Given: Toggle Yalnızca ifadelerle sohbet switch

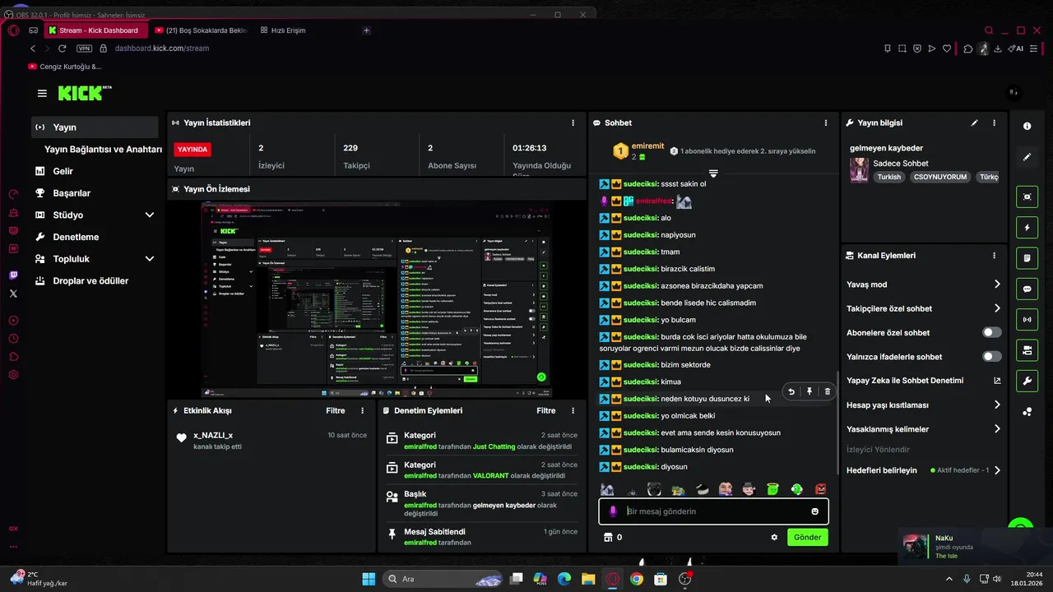Looking at the screenshot, I should pyautogui.click(x=992, y=357).
